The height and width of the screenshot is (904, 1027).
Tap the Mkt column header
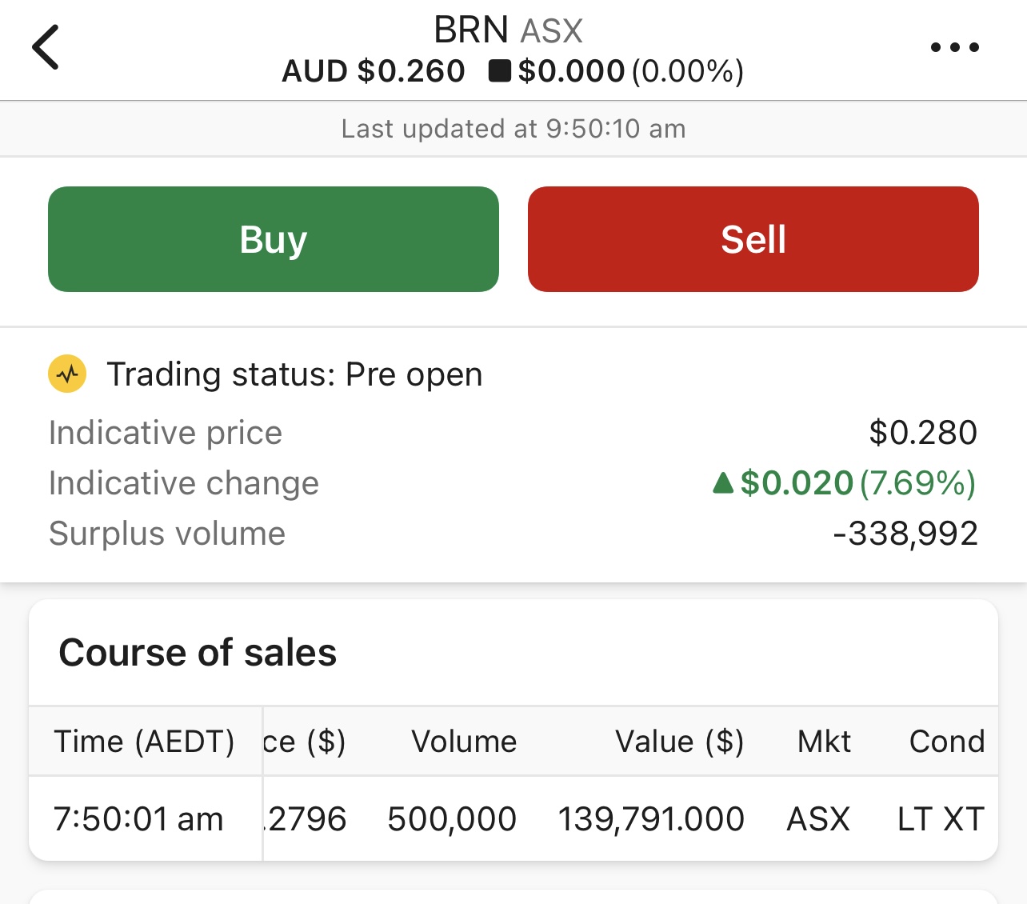pos(824,742)
